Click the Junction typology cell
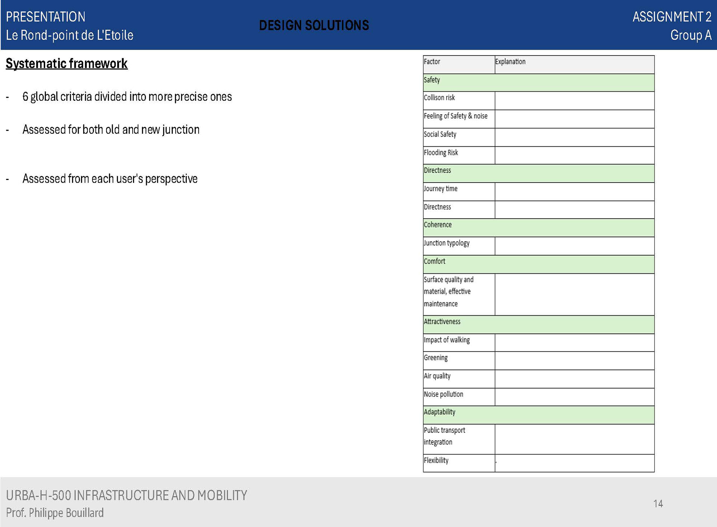This screenshot has width=717, height=527. point(459,246)
